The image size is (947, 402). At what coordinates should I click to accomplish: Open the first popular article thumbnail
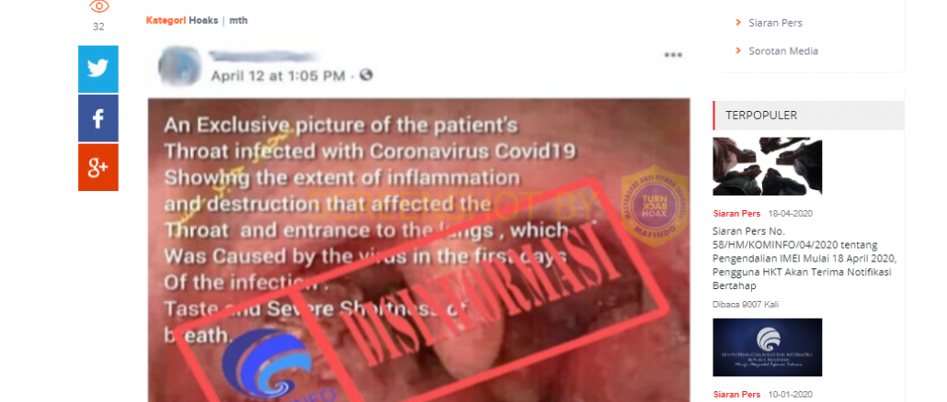pos(767,166)
